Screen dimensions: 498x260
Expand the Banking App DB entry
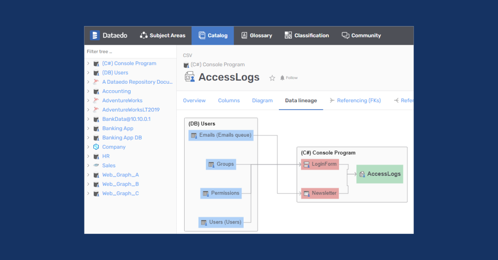88,137
